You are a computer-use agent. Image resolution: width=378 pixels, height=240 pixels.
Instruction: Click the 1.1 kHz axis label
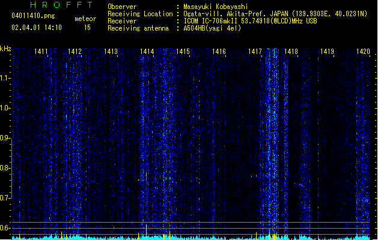[5, 78]
